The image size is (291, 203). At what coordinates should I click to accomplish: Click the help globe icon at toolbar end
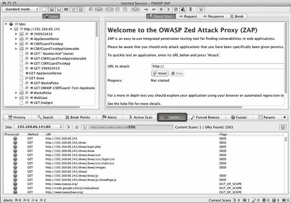[201, 9]
